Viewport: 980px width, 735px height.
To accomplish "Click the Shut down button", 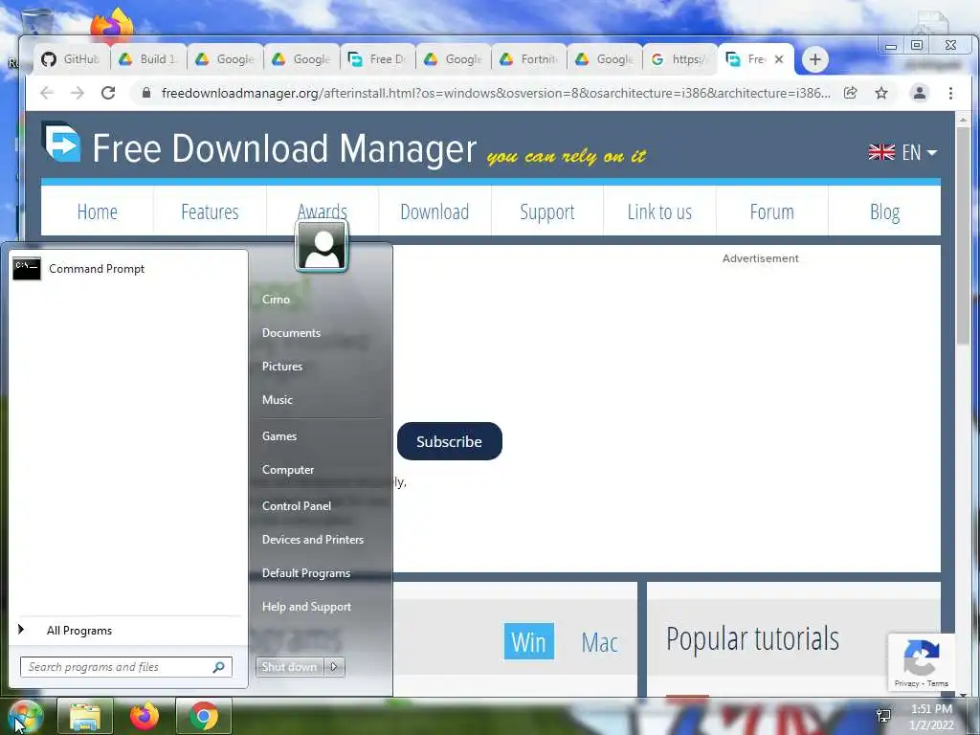I will click(x=289, y=667).
